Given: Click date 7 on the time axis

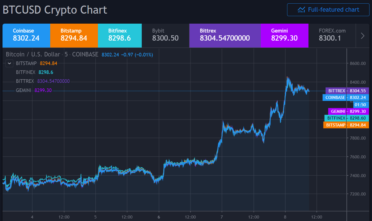Looking at the screenshot, I should (x=222, y=217).
